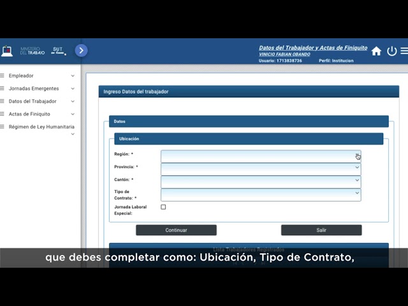Open the hamburger menu in top right
This screenshot has width=408, height=306.
pyautogui.click(x=404, y=51)
